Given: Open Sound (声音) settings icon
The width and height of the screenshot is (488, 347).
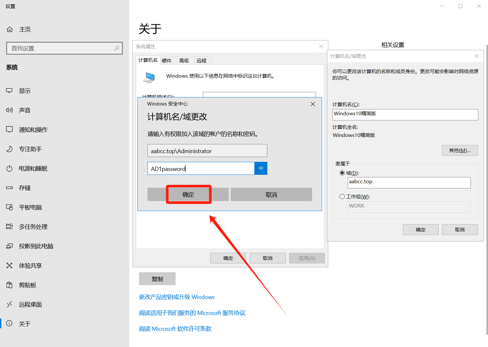Looking at the screenshot, I should click(x=9, y=110).
